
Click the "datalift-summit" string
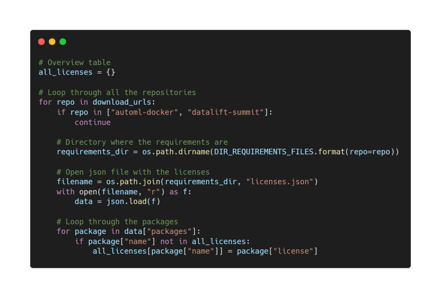[x=226, y=112]
